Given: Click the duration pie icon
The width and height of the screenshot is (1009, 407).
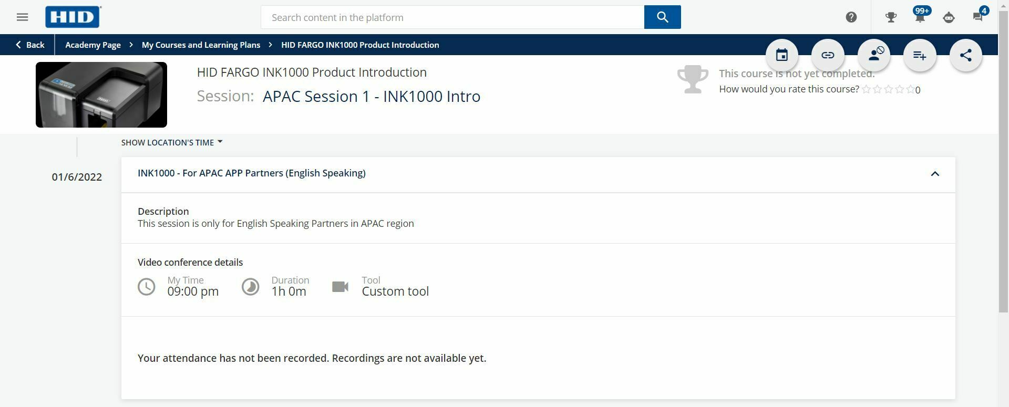Looking at the screenshot, I should [x=251, y=287].
